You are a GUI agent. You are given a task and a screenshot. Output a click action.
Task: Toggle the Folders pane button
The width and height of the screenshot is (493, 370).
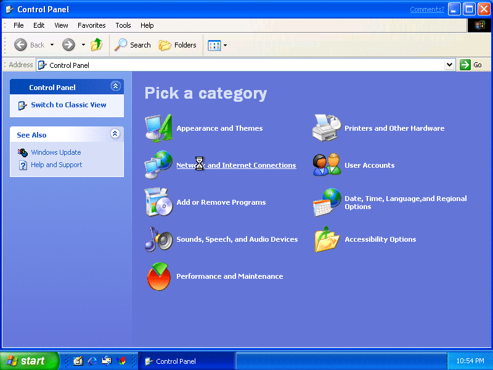(177, 45)
